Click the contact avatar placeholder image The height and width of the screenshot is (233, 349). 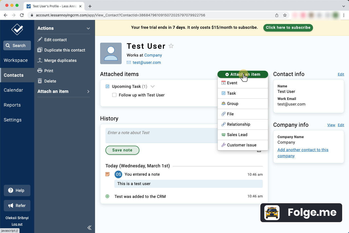(111, 53)
